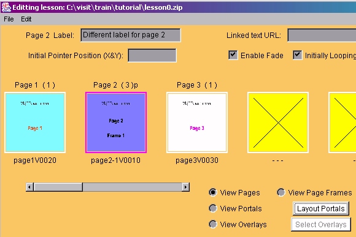Click the 'page3V0030' caption
The width and height of the screenshot is (356, 237).
pyautogui.click(x=197, y=160)
